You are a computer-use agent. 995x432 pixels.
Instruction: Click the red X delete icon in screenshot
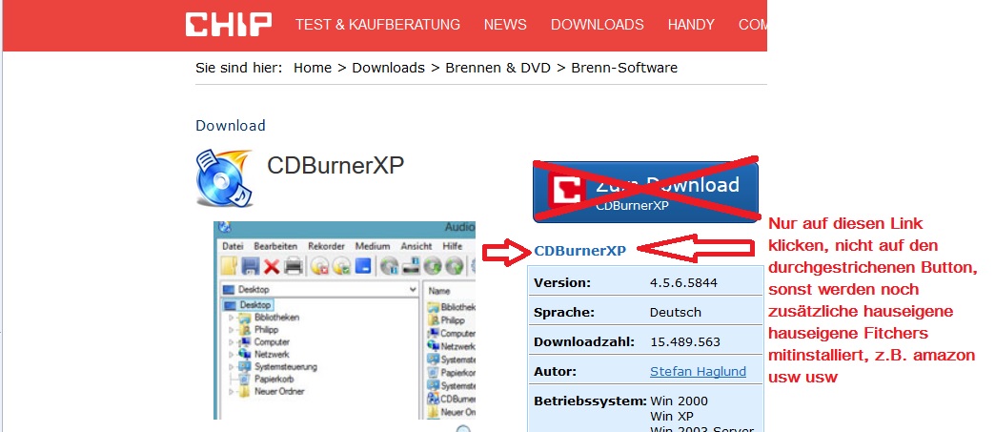click(x=272, y=266)
